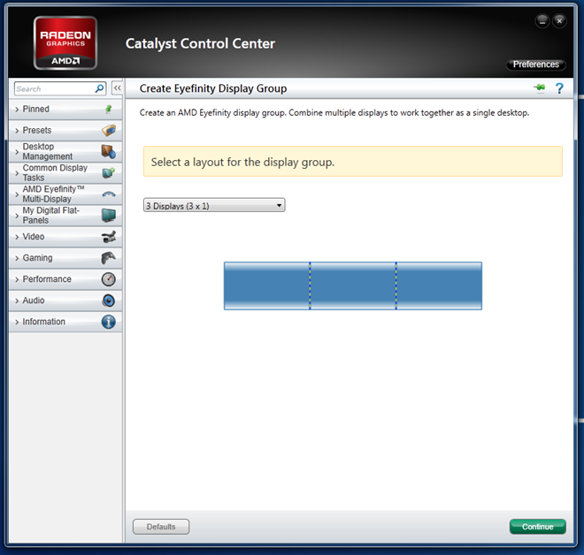
Task: Click the Desktop Management icon
Action: [109, 152]
